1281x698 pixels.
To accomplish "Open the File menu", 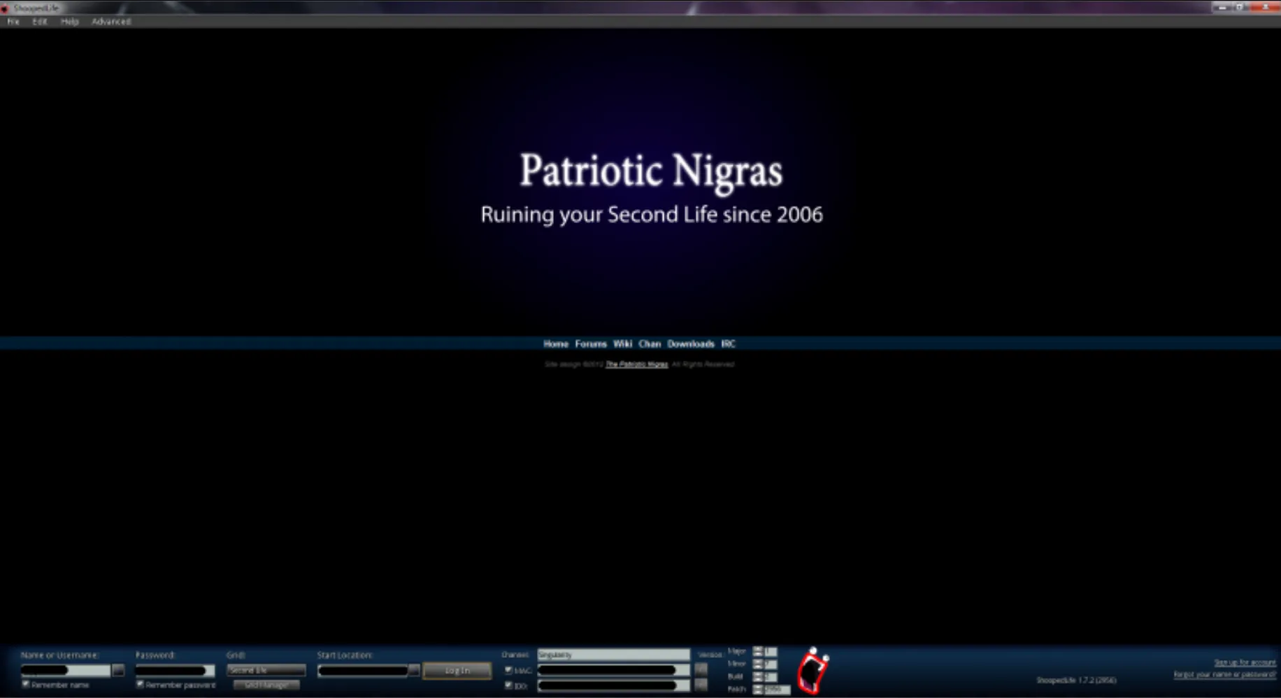I will [x=13, y=22].
